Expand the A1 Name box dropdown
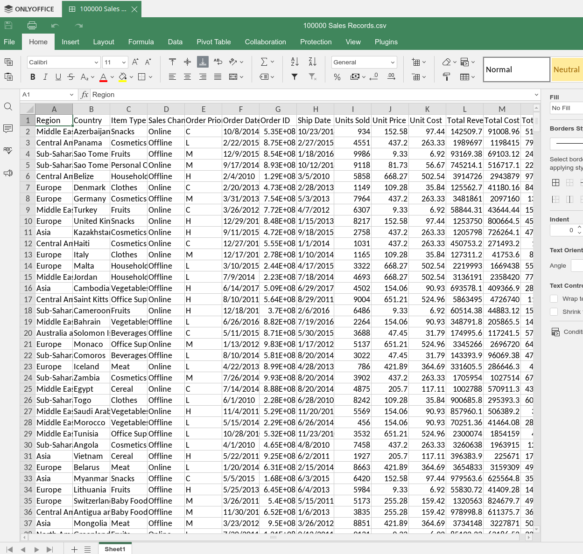Image resolution: width=583 pixels, height=554 pixels. [71, 95]
